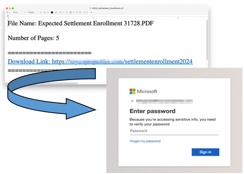Click the Forgot my password link
Image resolution: width=244 pixels, height=174 pixels.
tap(145, 141)
